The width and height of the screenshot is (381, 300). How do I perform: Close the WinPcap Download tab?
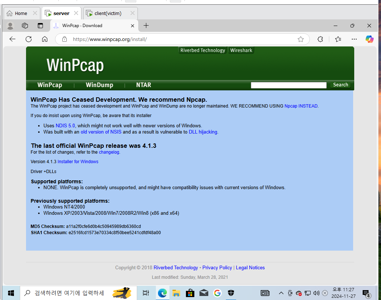(x=132, y=26)
